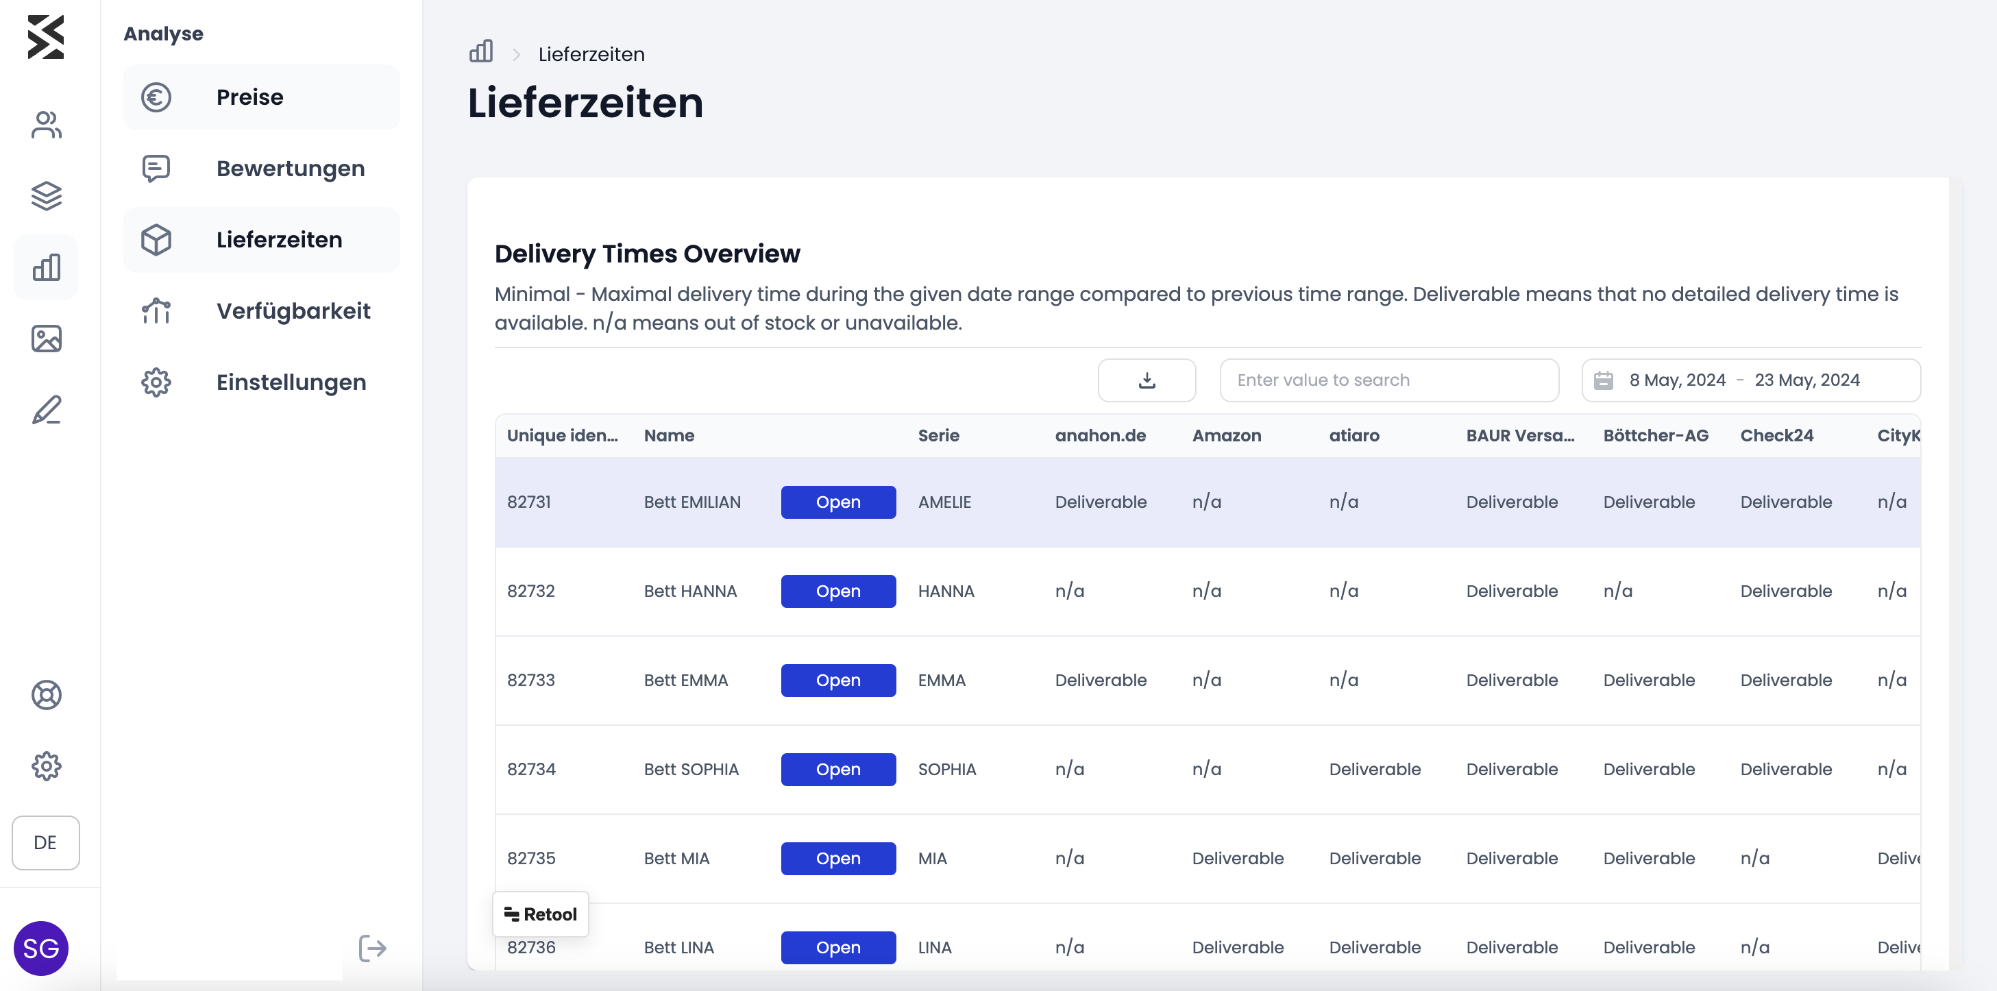Screen dimensions: 1997x991
Task: Select the pencil edit icon in rail
Action: [46, 409]
